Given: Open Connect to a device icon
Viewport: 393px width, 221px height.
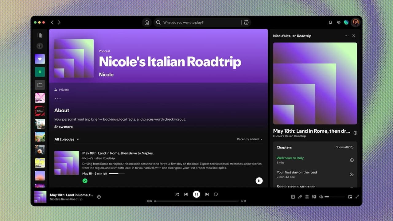Looking at the screenshot, I should coord(314,197).
